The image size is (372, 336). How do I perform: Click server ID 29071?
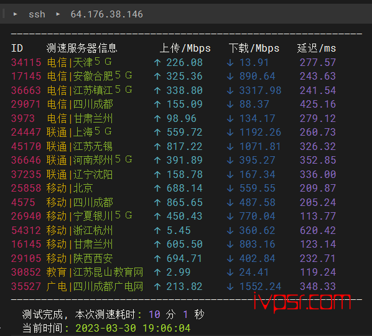point(26,104)
